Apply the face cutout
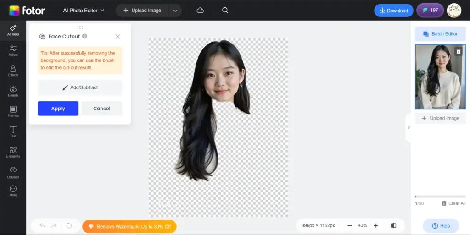The width and height of the screenshot is (470, 235). pyautogui.click(x=58, y=109)
